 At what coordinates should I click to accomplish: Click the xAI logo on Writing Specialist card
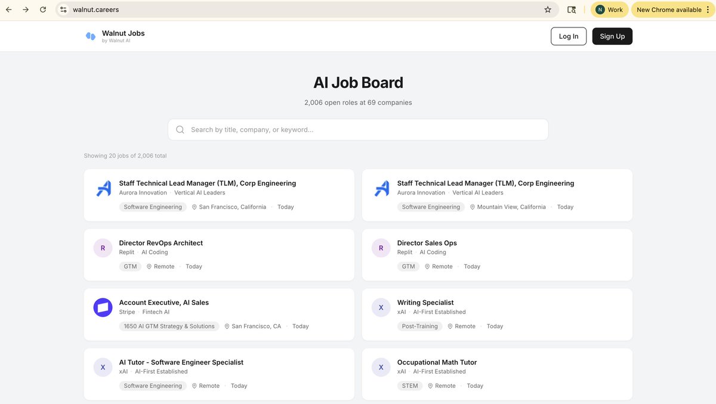tap(381, 307)
